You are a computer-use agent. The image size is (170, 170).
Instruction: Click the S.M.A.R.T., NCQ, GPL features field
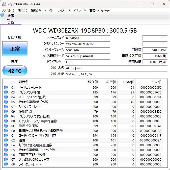click(116, 74)
